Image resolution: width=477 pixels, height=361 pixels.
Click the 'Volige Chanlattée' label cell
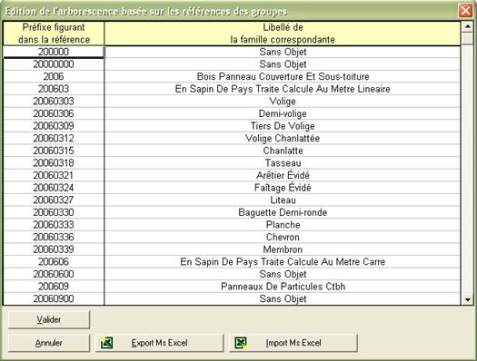click(283, 139)
